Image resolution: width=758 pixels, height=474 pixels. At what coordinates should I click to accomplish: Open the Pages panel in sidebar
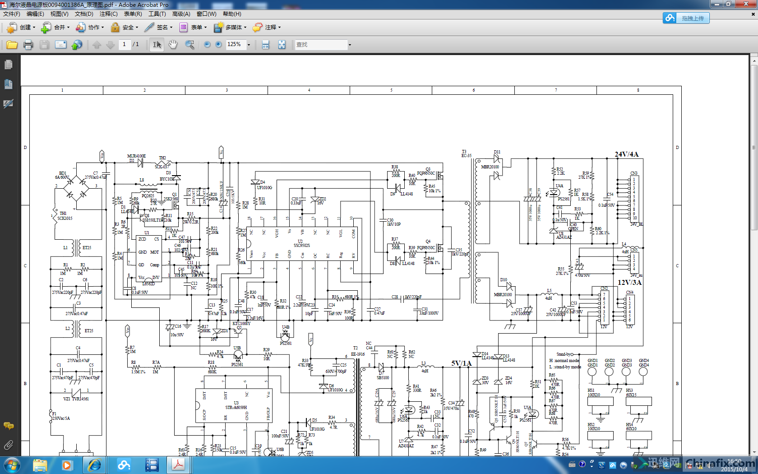[x=8, y=65]
